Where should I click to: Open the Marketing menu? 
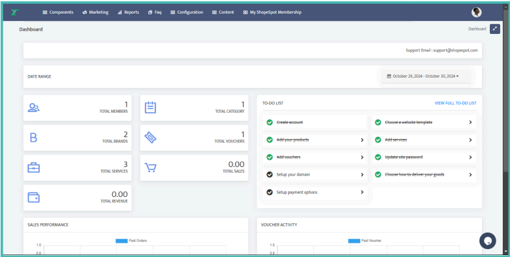point(95,12)
